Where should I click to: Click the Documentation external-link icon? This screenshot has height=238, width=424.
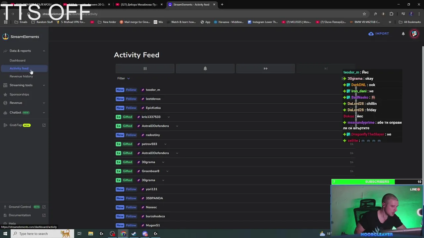point(44,215)
